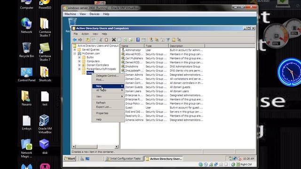This screenshot has width=301, height=169.
Task: Open the View submenu in context menu
Action: click(x=108, y=96)
